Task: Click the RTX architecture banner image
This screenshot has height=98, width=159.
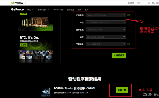Action: tap(36, 24)
